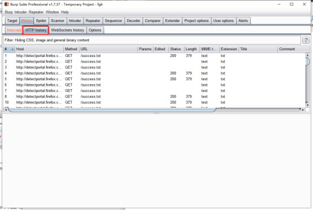
Task: Click the Burp Suite logo icon
Action: pyautogui.click(x=7, y=4)
